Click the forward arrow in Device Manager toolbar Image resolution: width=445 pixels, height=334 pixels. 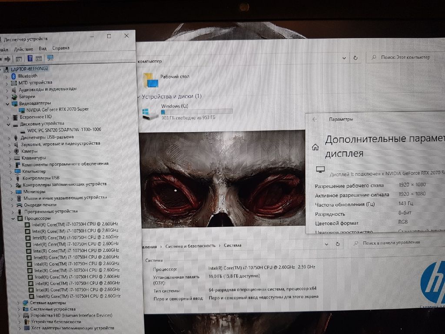(7, 59)
